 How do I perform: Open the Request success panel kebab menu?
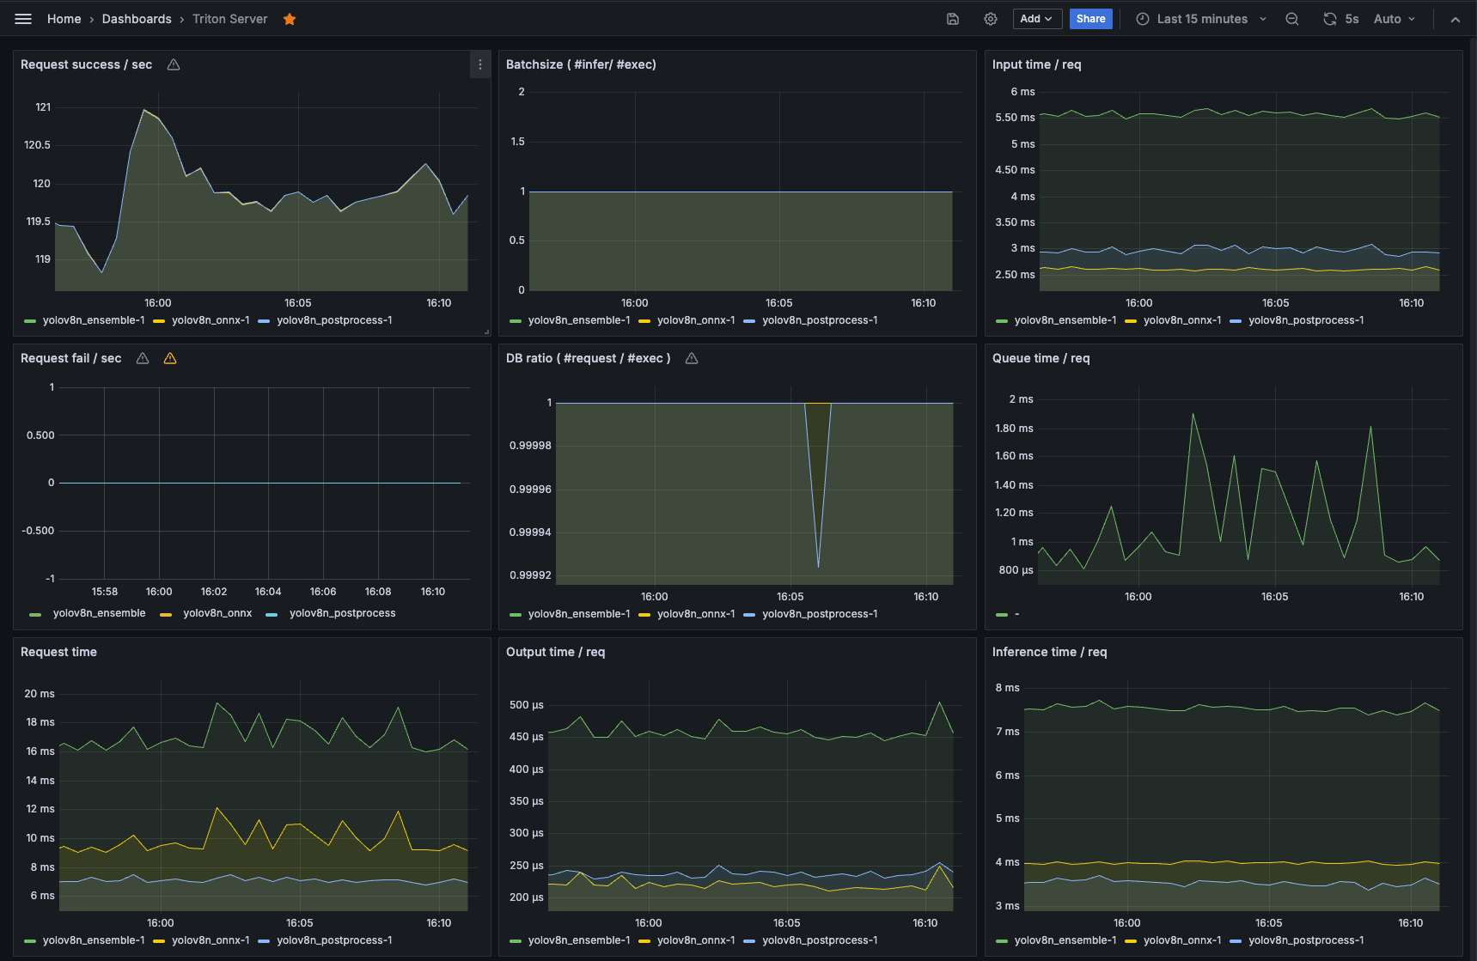coord(480,64)
